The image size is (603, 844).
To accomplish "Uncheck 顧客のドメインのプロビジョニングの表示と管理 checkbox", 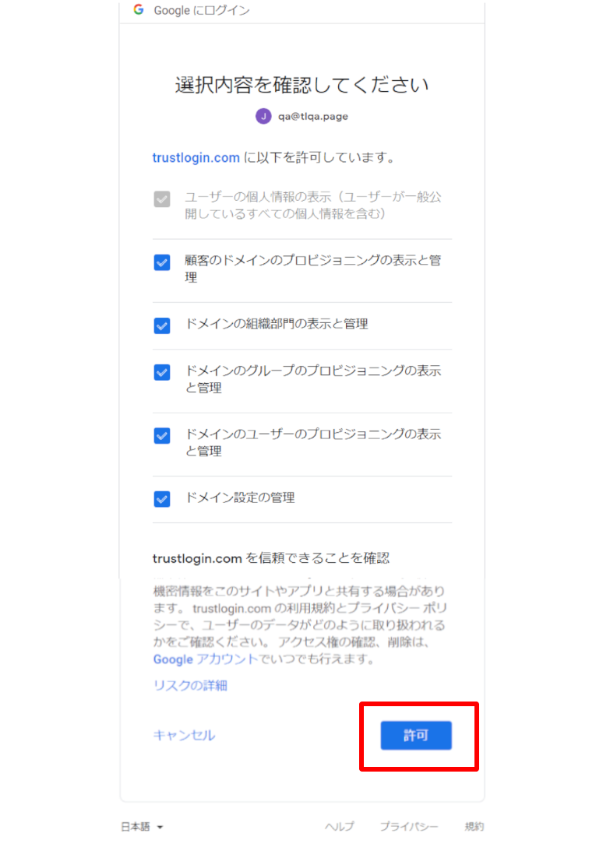I will [x=162, y=262].
